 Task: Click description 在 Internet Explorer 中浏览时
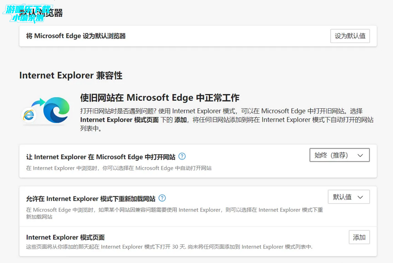click(x=119, y=168)
